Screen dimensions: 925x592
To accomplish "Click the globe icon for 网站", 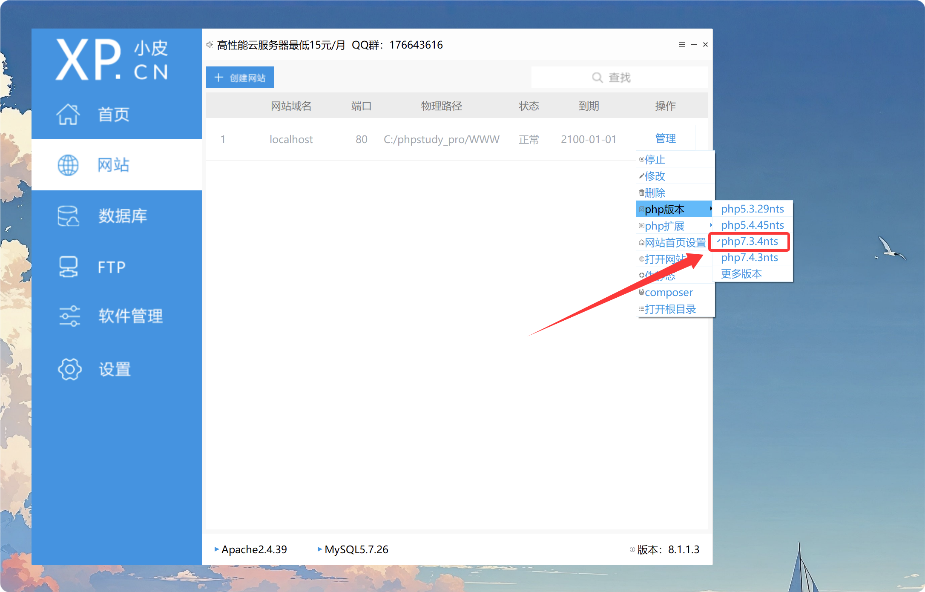I will pos(68,165).
